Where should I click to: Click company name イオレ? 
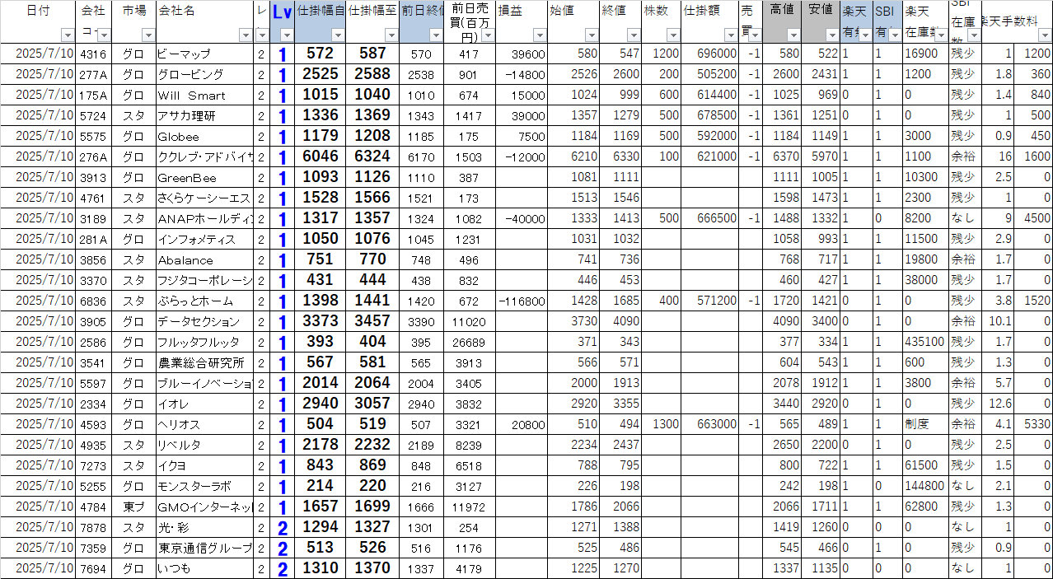174,404
